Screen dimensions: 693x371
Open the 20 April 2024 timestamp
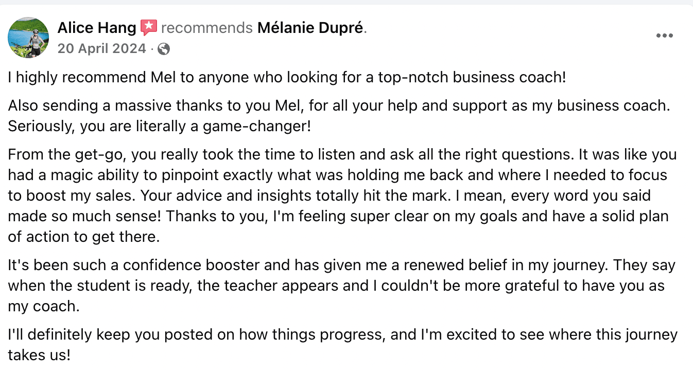101,49
